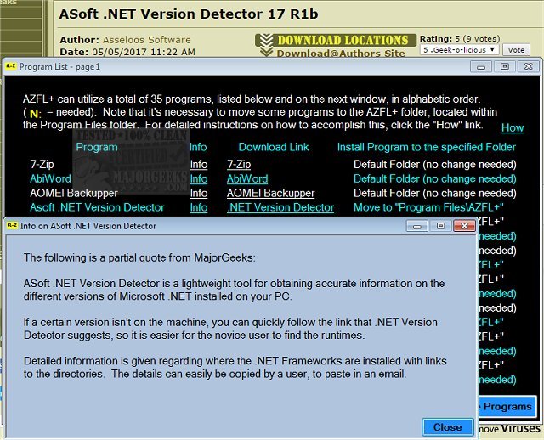This screenshot has height=440, width=544.
Task: Follow the AbiWord download link
Action: click(247, 178)
